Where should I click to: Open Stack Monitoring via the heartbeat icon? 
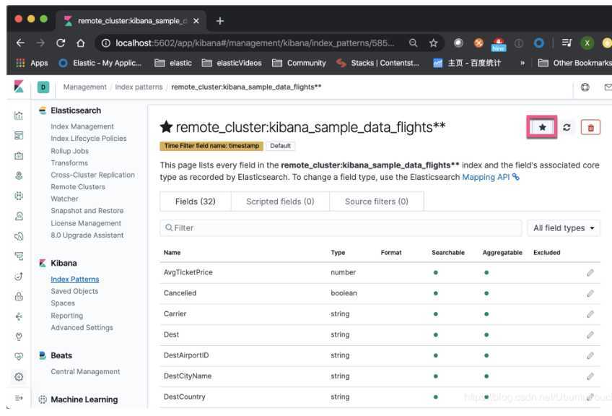tap(19, 357)
